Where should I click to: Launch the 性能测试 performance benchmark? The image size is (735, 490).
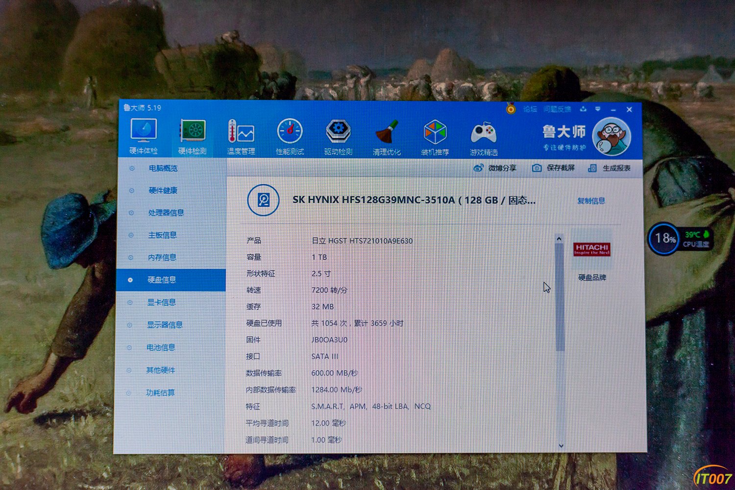pyautogui.click(x=290, y=137)
